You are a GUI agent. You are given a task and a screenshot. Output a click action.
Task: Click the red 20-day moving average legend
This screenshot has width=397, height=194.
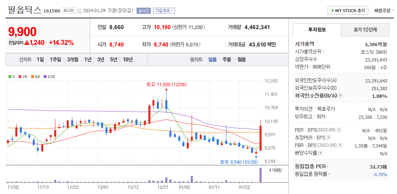click(x=23, y=76)
